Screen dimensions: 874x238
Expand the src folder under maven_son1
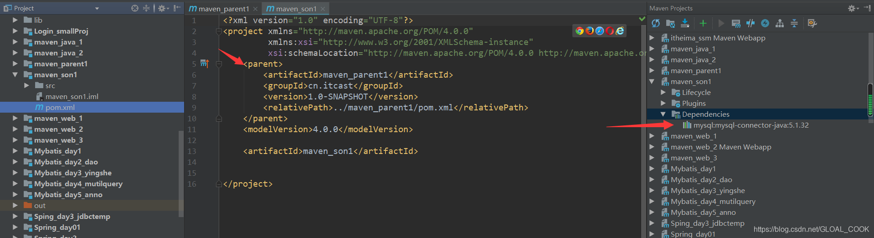26,85
